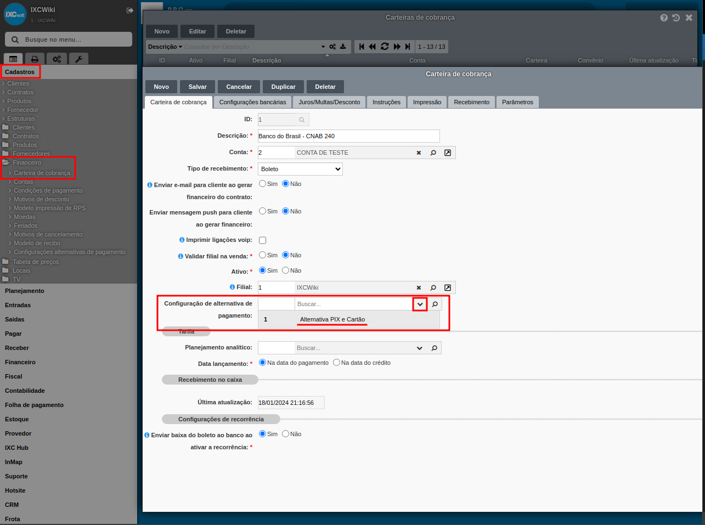Screen dimensions: 705x525
Task: Go to previous page in Carteiras de cobrança list
Action: pos(373,47)
